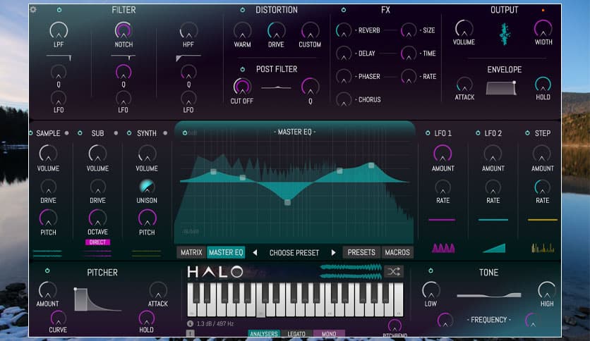Open the CHOOSE PRESET selector
Viewport: 590px width, 341px height.
pyautogui.click(x=294, y=253)
